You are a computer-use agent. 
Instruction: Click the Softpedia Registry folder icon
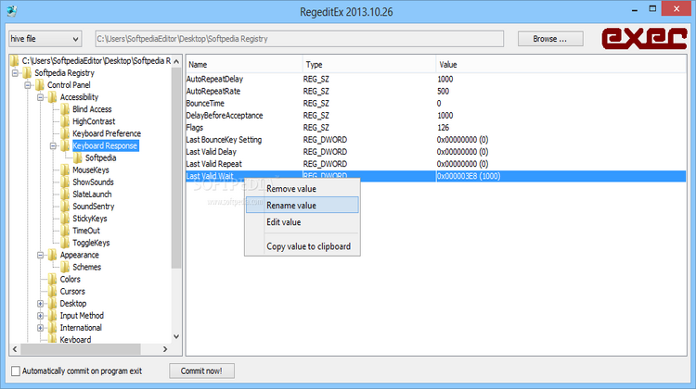click(x=28, y=72)
